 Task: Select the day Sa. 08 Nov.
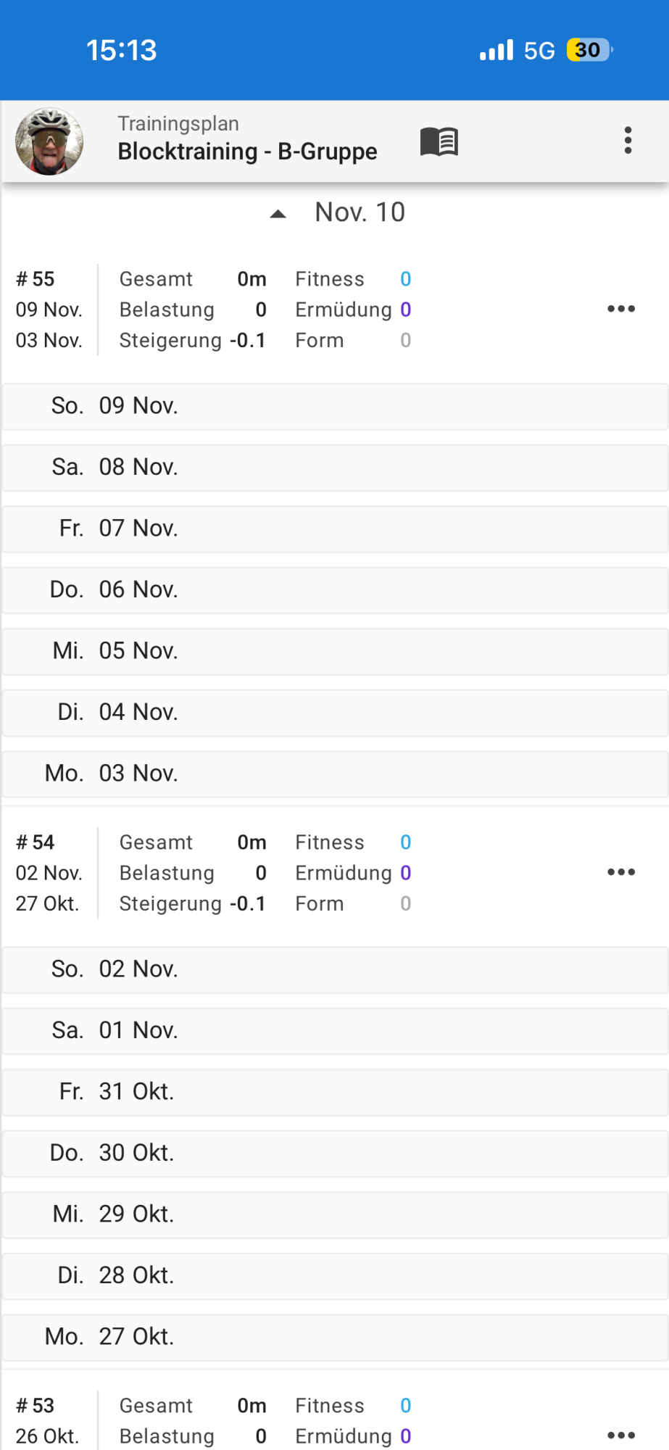tap(335, 468)
